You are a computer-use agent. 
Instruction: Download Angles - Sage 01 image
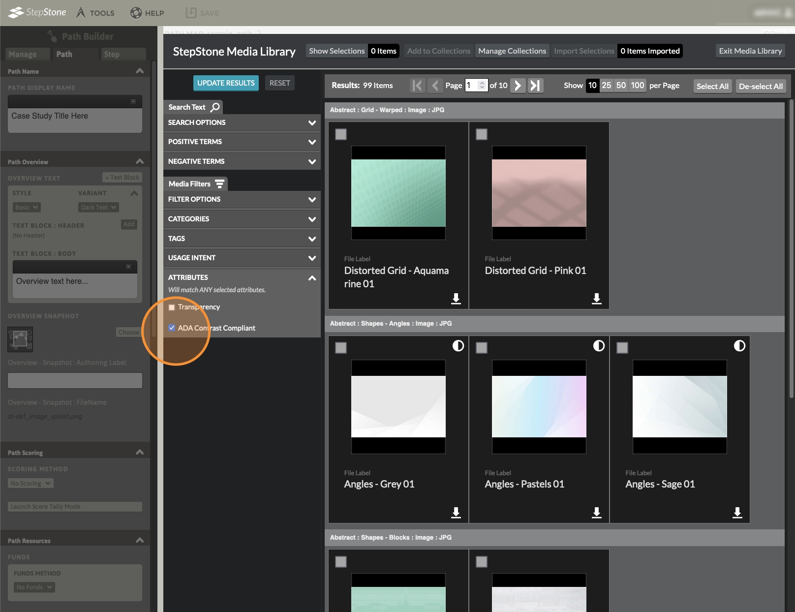[737, 513]
